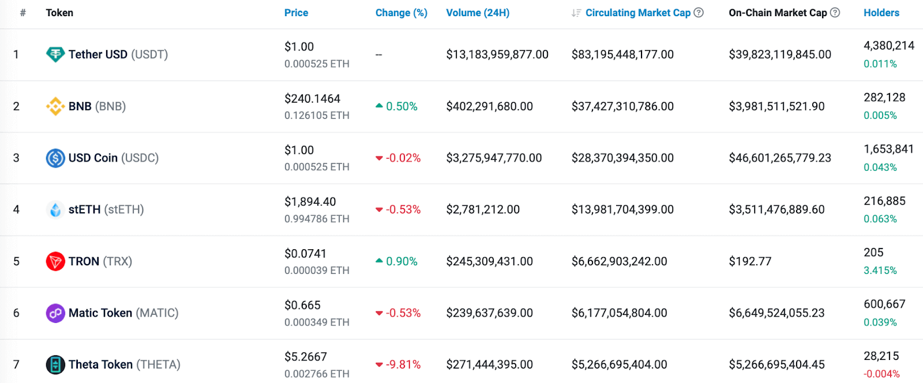Open the Tether USD (USDT) token link

pyautogui.click(x=118, y=55)
